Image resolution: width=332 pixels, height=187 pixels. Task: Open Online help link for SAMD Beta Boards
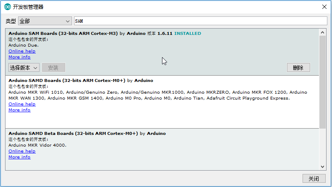pyautogui.click(x=22, y=151)
